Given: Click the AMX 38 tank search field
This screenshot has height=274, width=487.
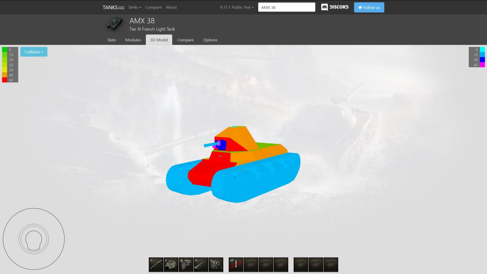Looking at the screenshot, I should point(287,7).
